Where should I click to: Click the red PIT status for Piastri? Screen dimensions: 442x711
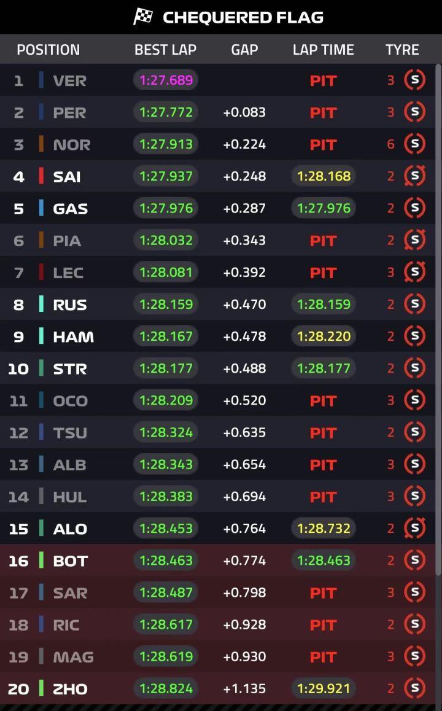(323, 241)
